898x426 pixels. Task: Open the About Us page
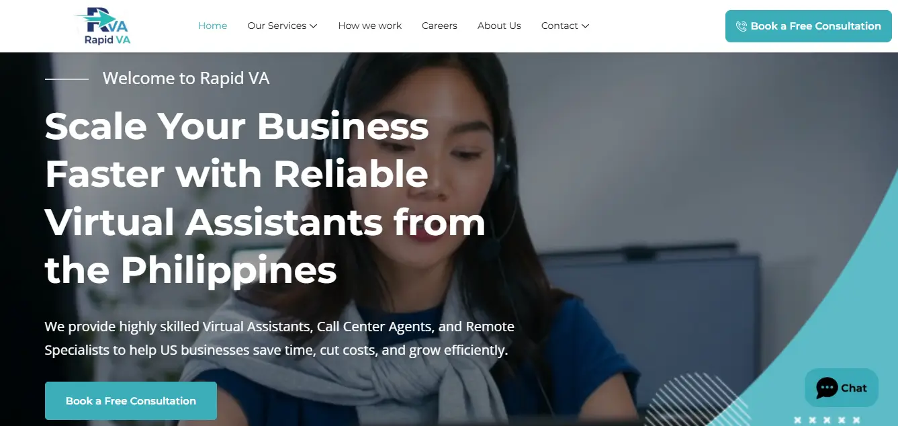tap(499, 26)
